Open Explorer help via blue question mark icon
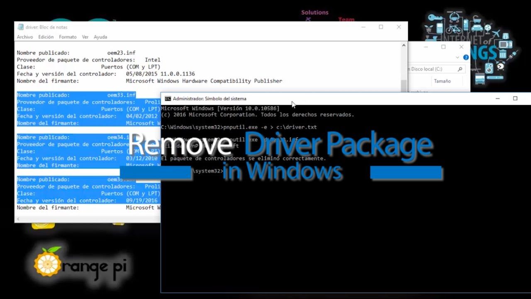The image size is (531, 299). (466, 57)
